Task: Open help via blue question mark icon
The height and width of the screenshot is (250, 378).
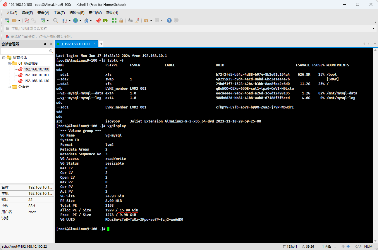Action: tap(169, 20)
